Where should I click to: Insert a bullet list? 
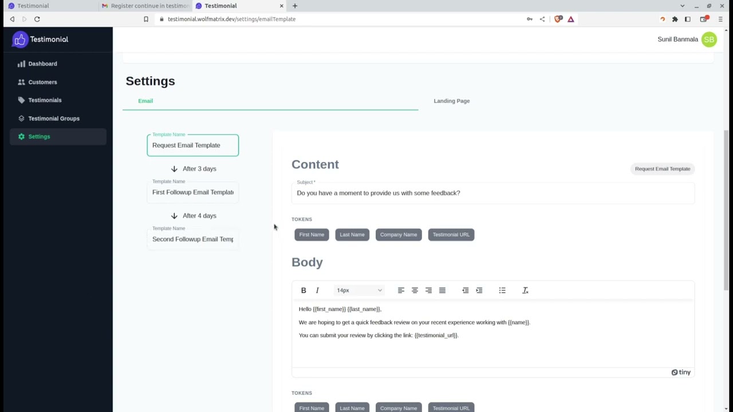pos(502,291)
